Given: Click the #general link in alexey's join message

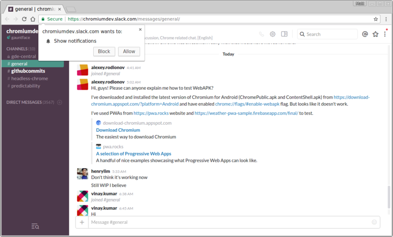Looking at the screenshot, I should point(112,74).
